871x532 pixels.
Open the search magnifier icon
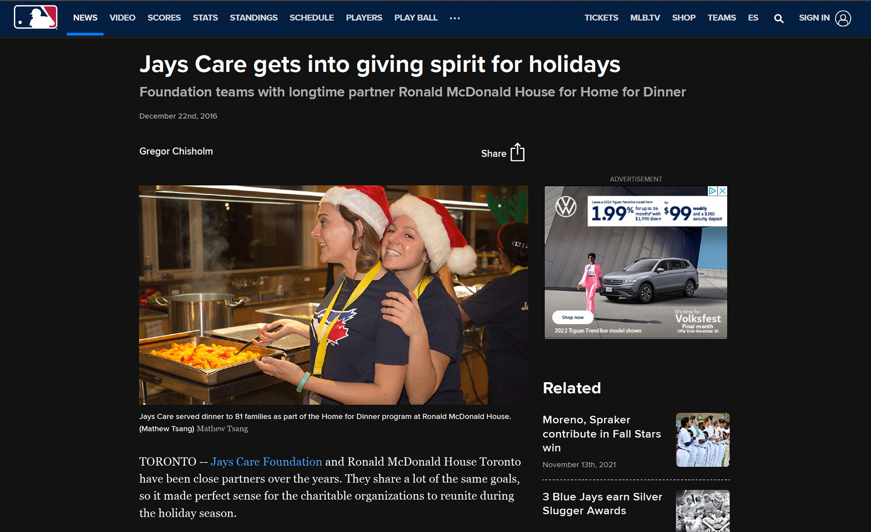(778, 18)
